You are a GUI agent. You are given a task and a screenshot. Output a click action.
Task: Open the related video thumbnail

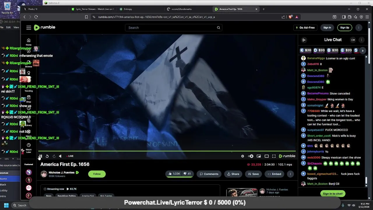point(242,193)
